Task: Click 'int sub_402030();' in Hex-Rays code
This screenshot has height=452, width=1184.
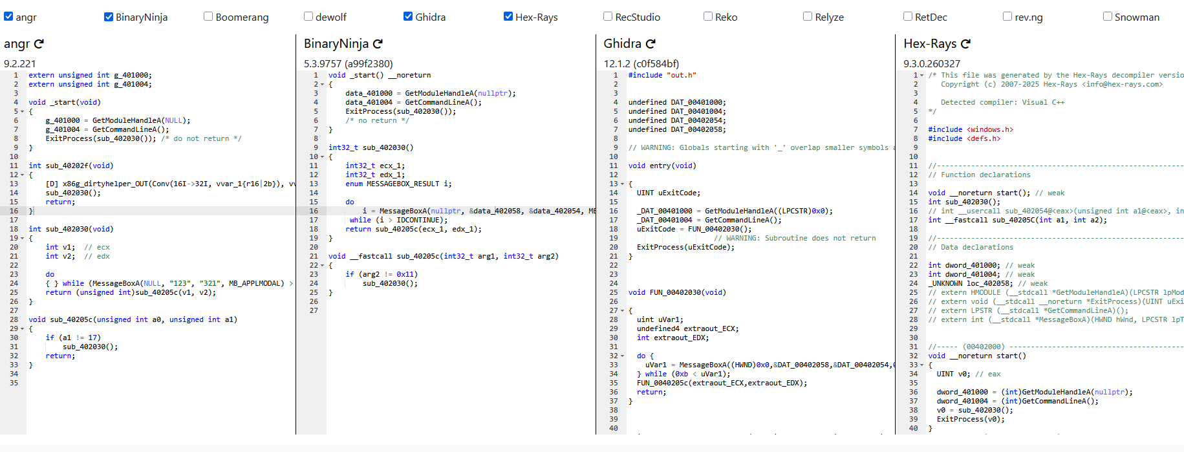Action: pos(964,202)
